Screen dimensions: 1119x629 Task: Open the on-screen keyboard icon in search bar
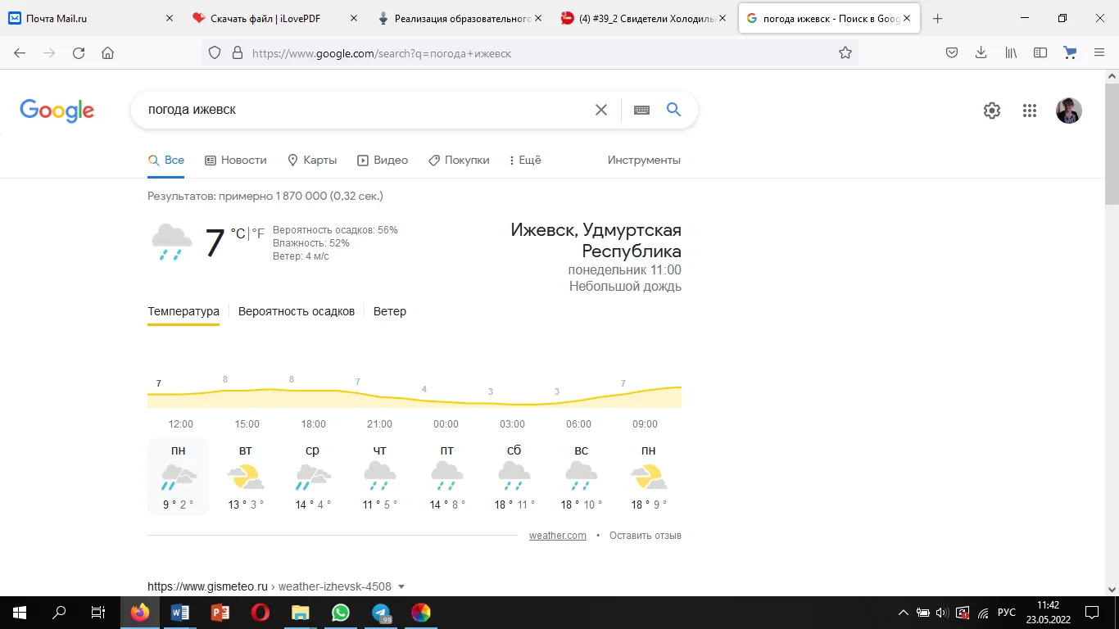click(641, 109)
